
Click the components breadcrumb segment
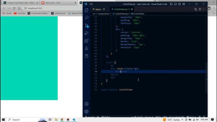pyautogui.click(x=103, y=14)
